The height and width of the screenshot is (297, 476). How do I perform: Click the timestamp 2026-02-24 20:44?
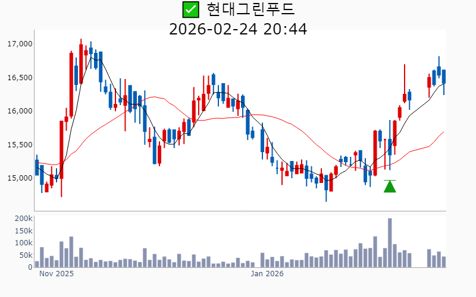[x=238, y=29]
